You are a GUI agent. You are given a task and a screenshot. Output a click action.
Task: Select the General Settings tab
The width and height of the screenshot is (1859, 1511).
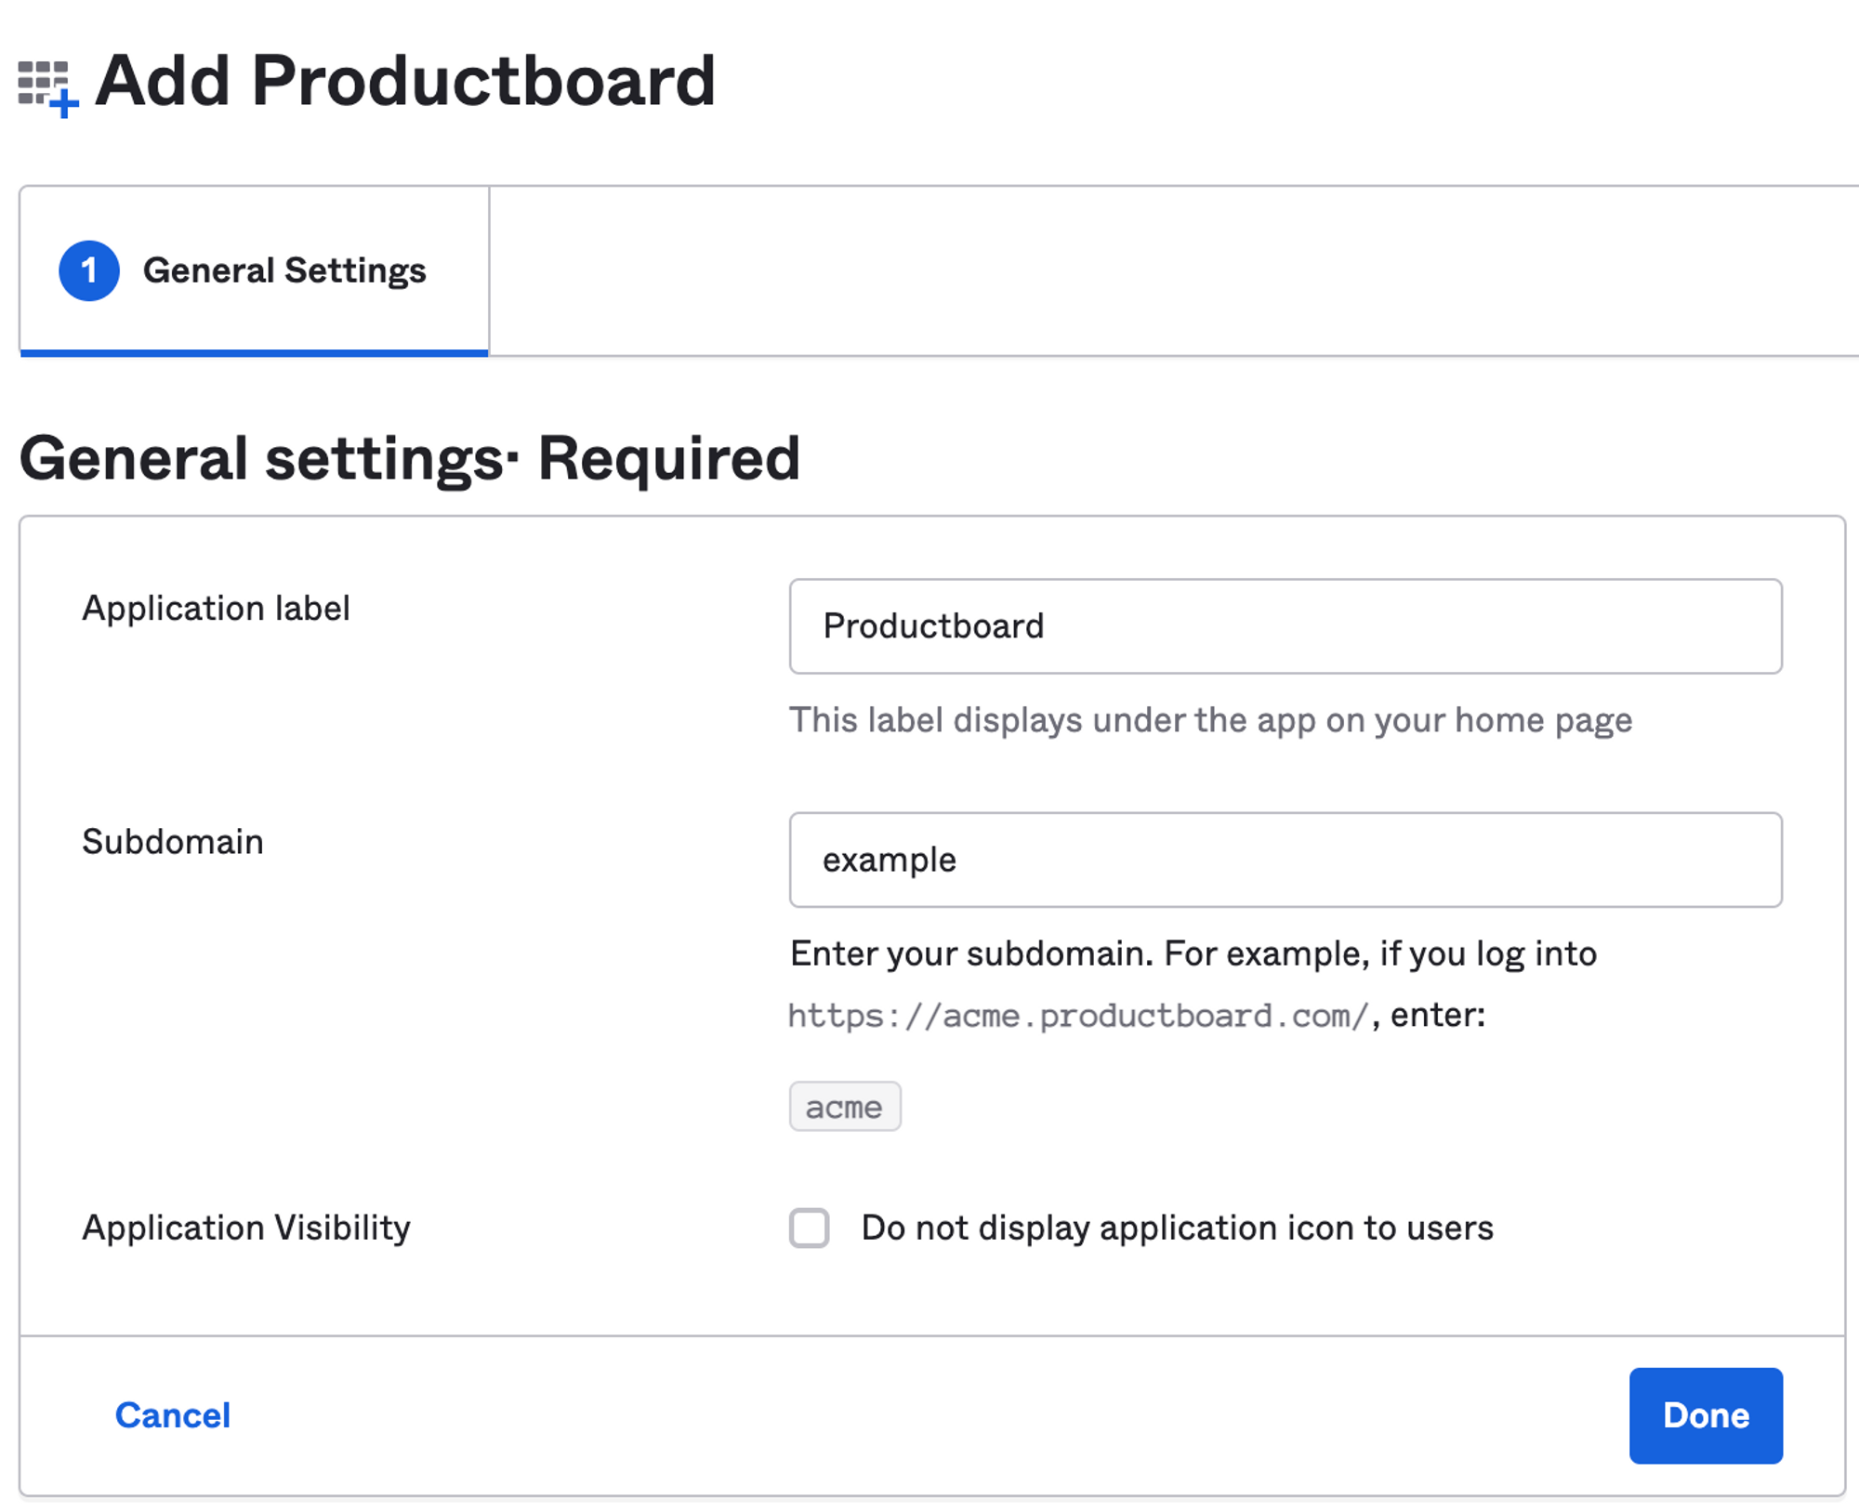pyautogui.click(x=255, y=270)
